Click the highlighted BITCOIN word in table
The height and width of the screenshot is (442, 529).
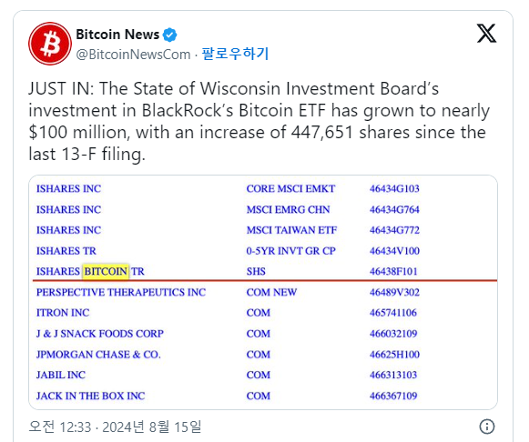tap(106, 271)
